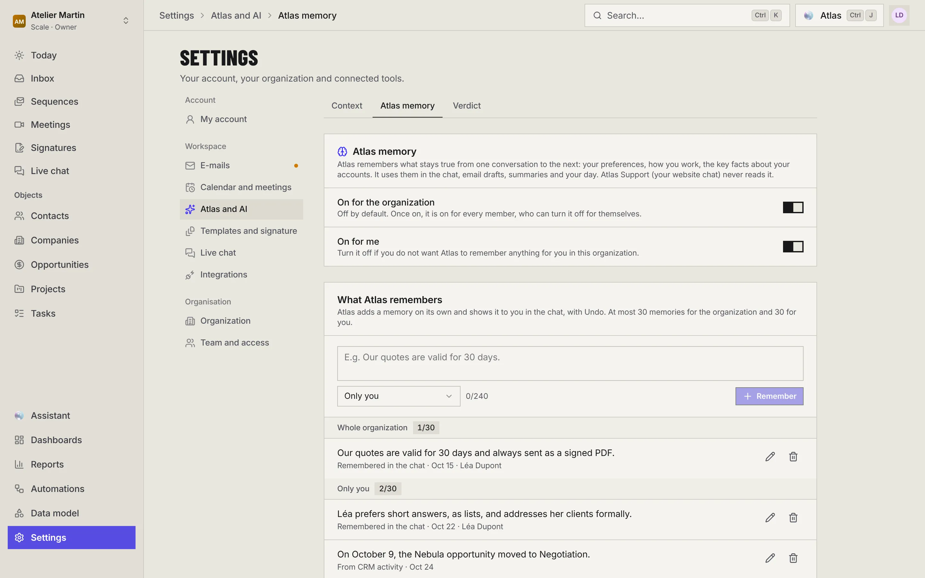Toggle the On for me switch
Image resolution: width=925 pixels, height=578 pixels.
(793, 247)
